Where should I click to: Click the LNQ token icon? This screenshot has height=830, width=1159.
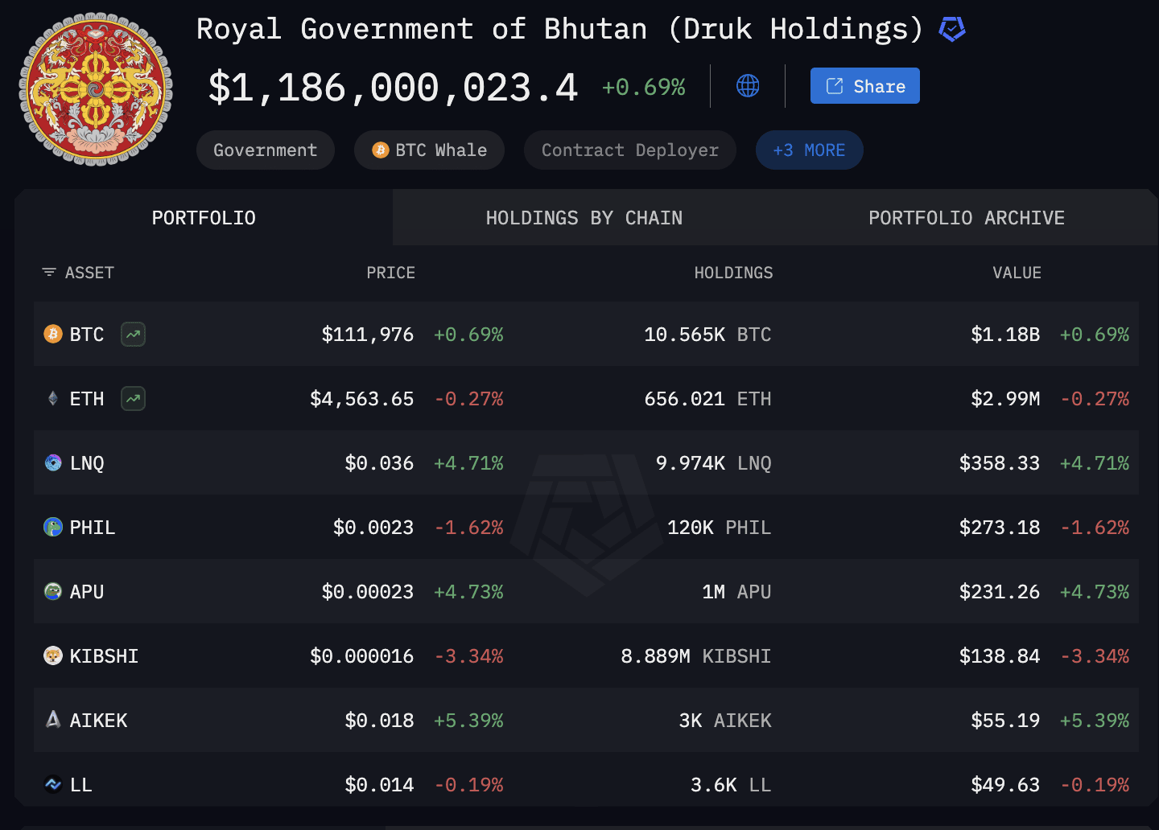pyautogui.click(x=53, y=462)
